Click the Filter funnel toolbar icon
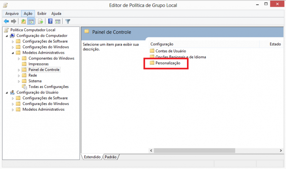Image resolution: width=286 pixels, height=169 pixels. [x=68, y=21]
